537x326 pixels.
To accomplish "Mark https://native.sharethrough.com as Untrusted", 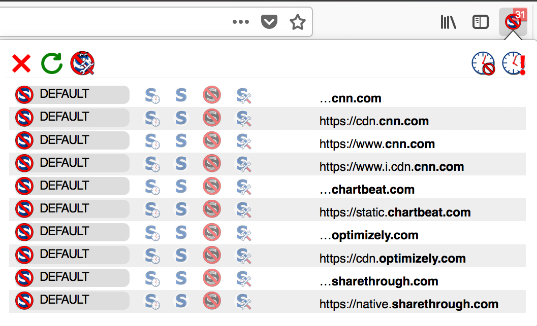I will click(212, 301).
